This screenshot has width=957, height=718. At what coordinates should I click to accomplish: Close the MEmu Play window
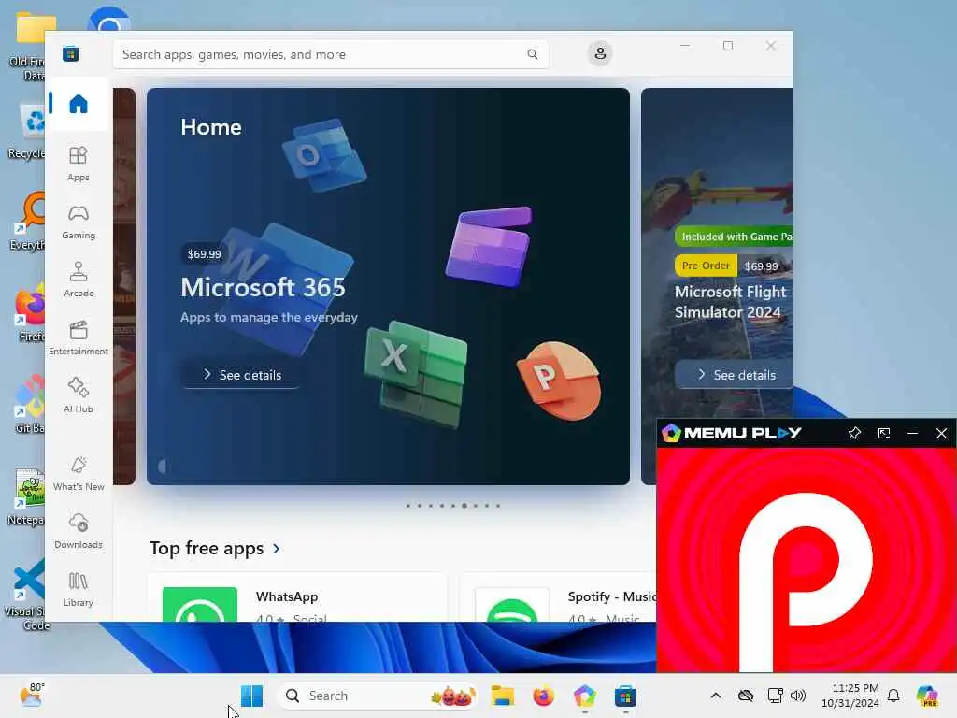pos(941,433)
